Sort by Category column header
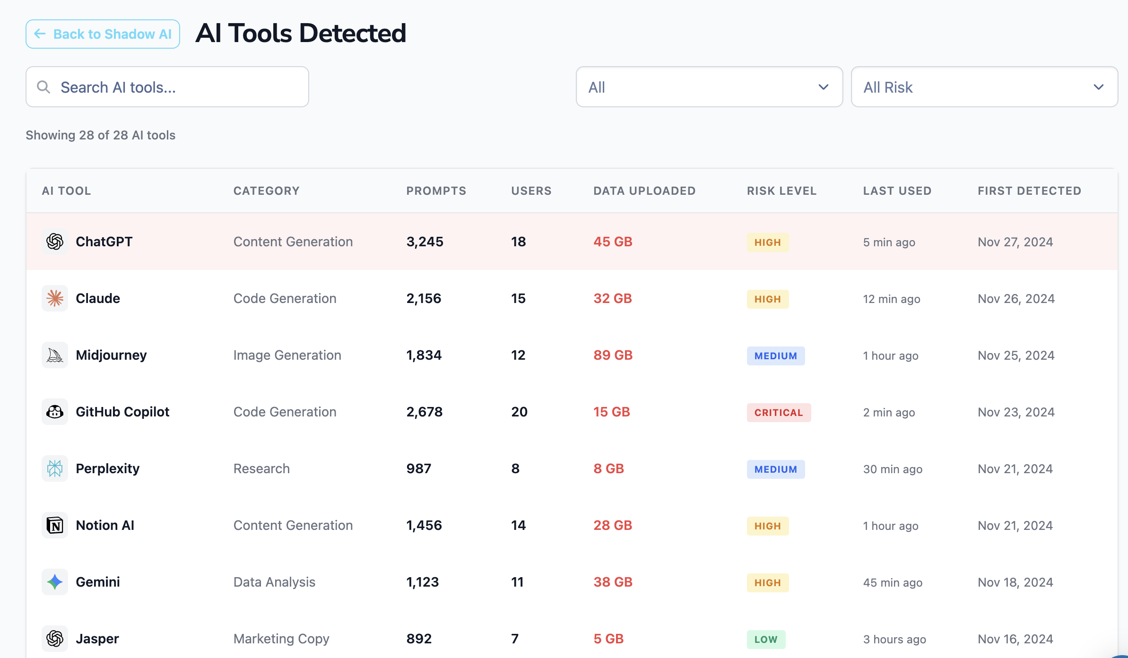Screen dimensions: 1128x658 267,191
